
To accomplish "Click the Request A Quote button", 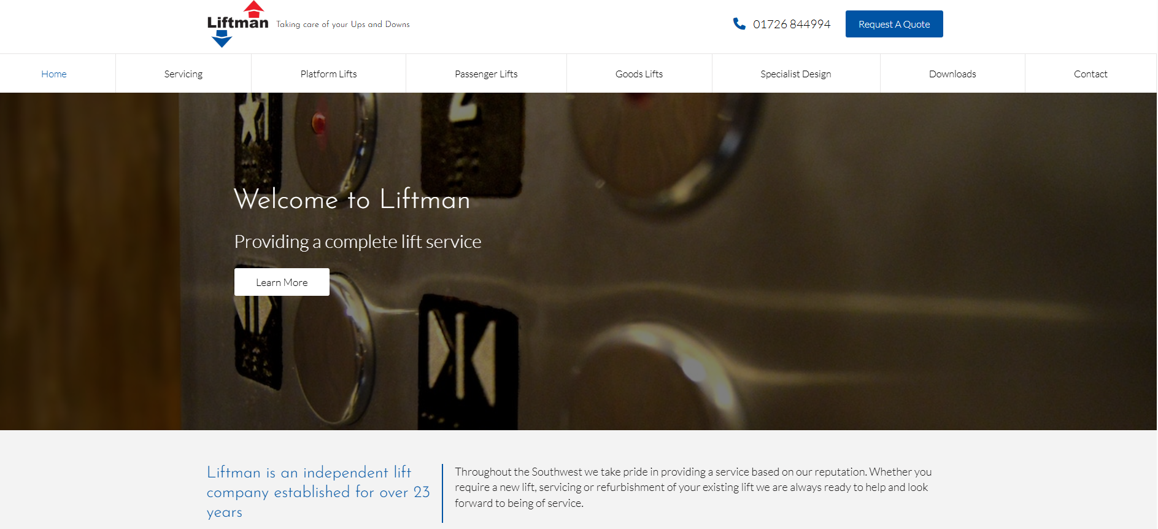I will 894,24.
